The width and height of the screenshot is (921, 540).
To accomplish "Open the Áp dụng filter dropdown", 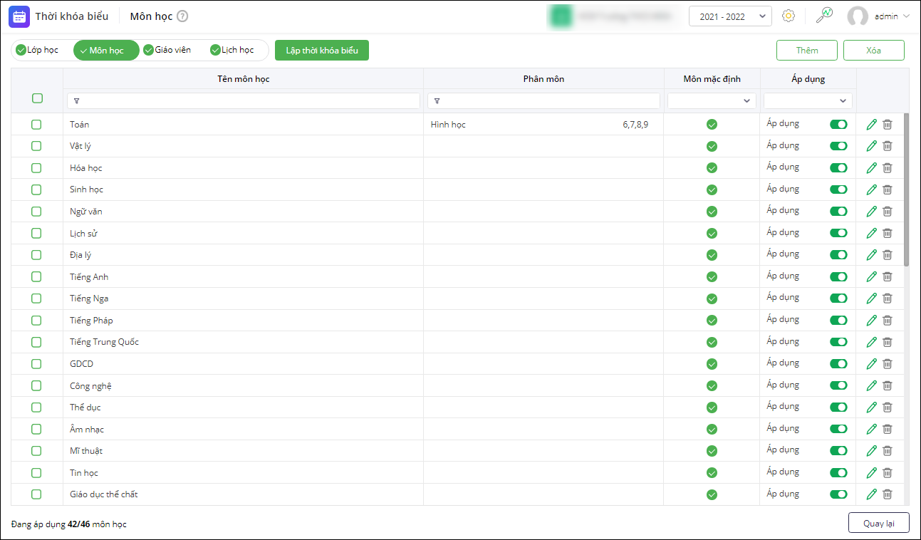I will click(808, 101).
